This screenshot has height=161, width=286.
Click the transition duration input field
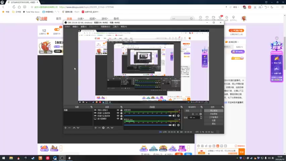point(194,118)
